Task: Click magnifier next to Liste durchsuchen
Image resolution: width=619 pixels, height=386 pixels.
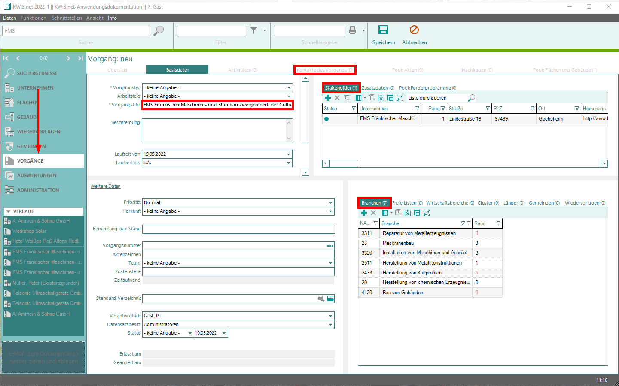Action: coord(472,98)
